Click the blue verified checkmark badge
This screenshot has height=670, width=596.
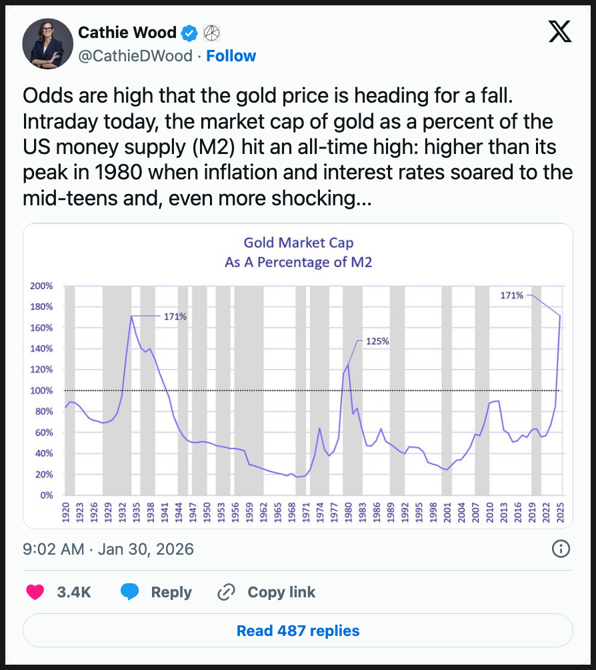(191, 32)
